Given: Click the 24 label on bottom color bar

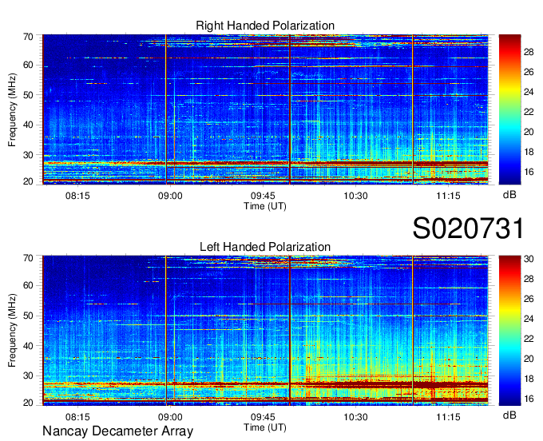Looking at the screenshot, I should coord(529,319).
